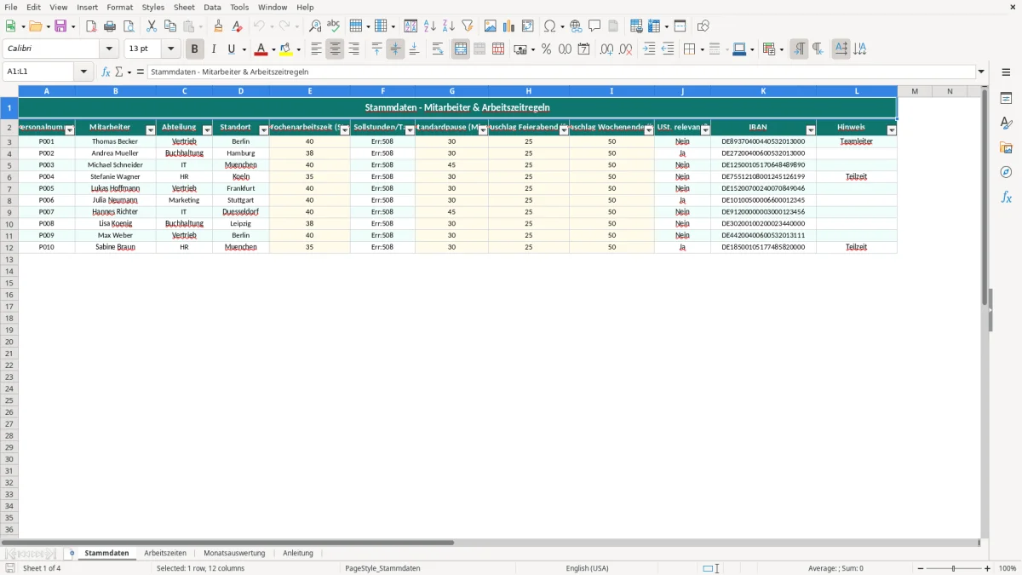Apply red font color
1022x575 pixels.
pos(261,49)
